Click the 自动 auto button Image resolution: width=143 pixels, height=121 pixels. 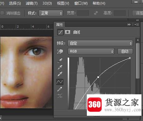125,51
